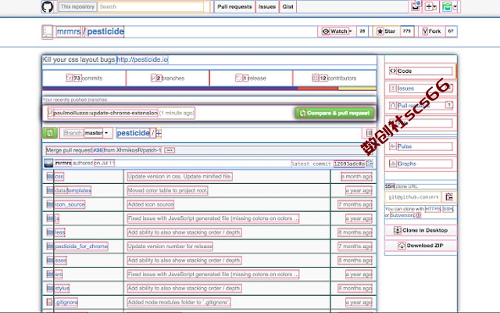Open the http://pesticide.io link
The image size is (500, 313).
[142, 59]
